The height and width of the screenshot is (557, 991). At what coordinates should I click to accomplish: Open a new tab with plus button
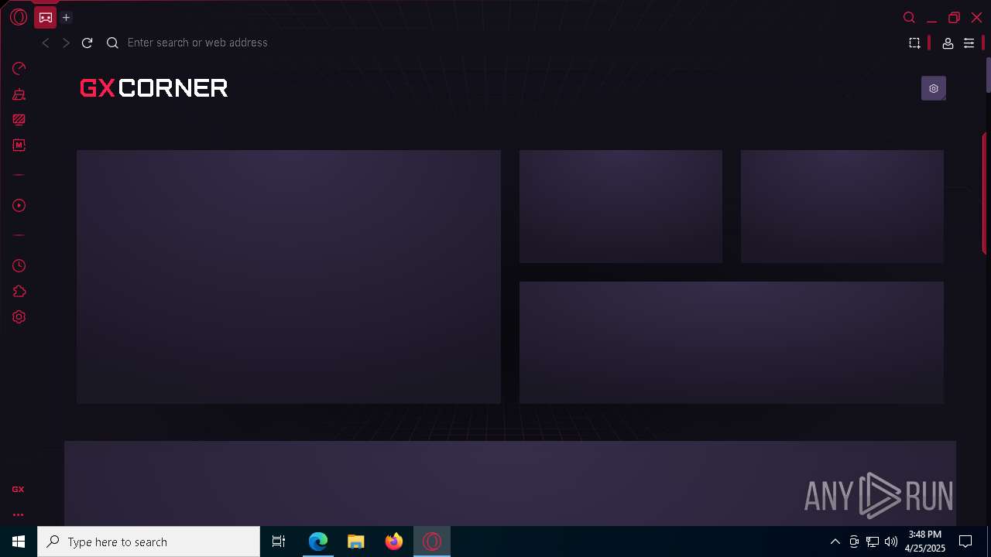pos(66,17)
